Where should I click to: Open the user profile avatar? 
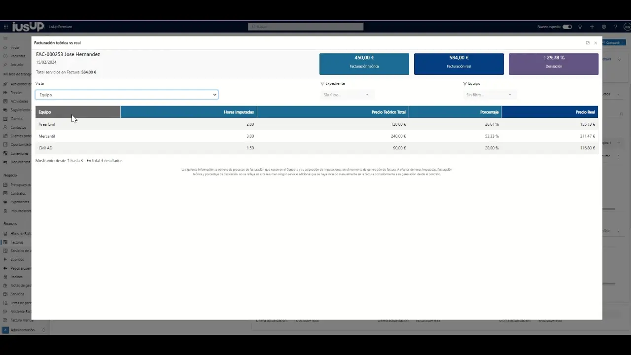tap(627, 27)
